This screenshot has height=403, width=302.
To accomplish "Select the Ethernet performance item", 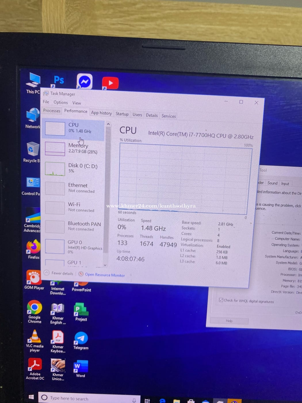I will [x=74, y=188].
